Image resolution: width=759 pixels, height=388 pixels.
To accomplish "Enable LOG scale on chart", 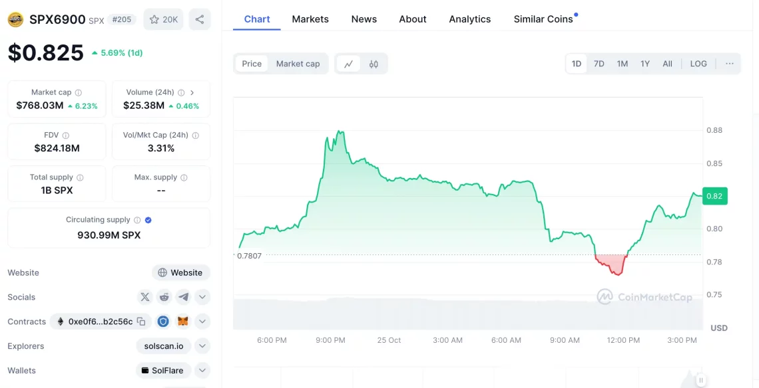I will point(698,64).
